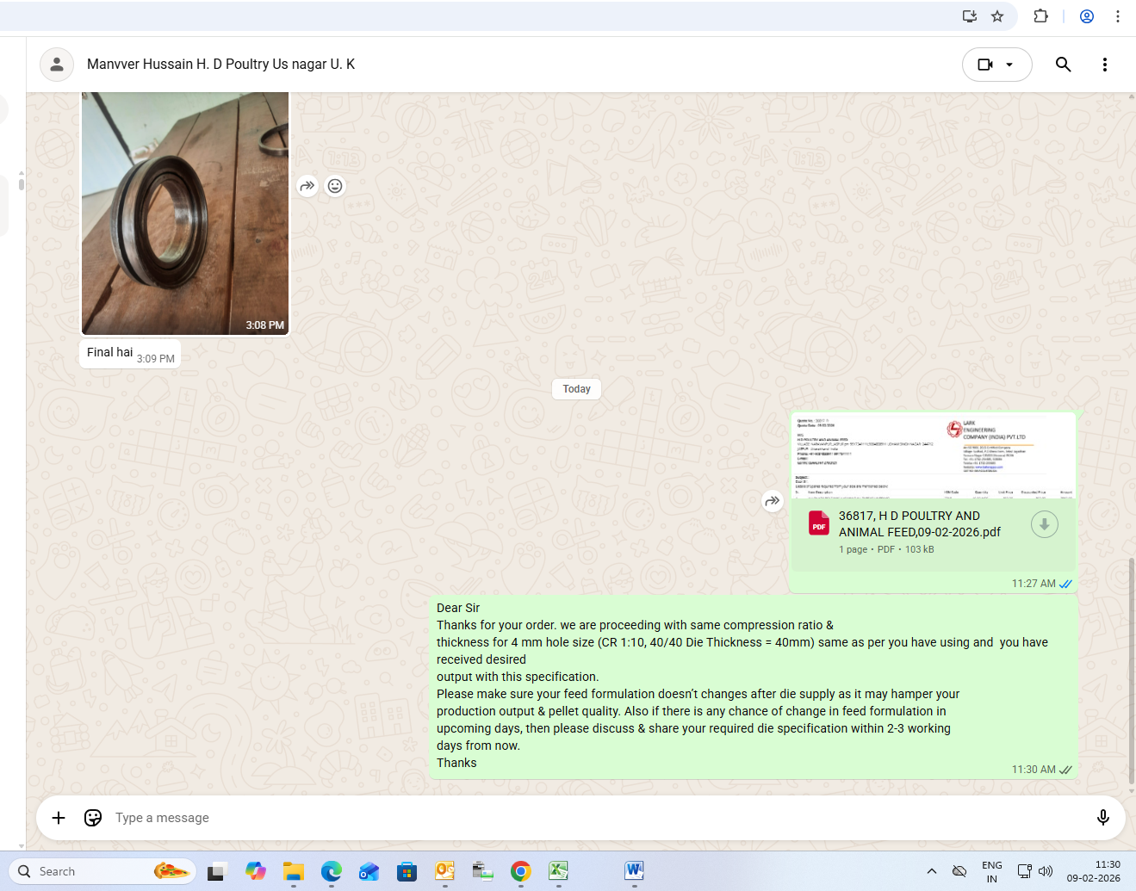Open contact profile picture avatar
Screen dimensions: 1136x891
coord(57,65)
